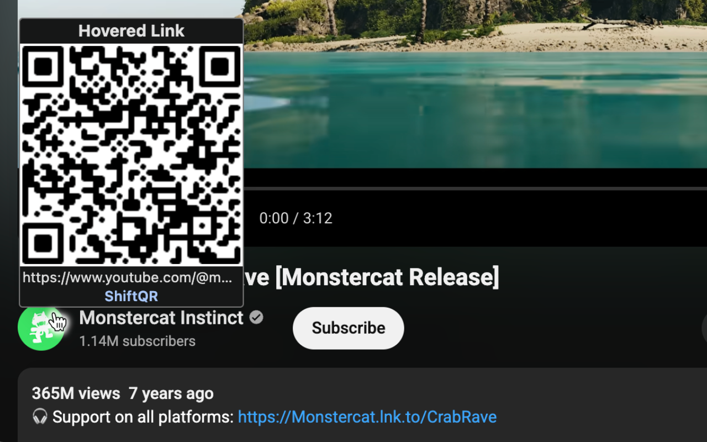The width and height of the screenshot is (707, 442).
Task: Click the truncated youtube.com URL in popup
Action: pyautogui.click(x=128, y=277)
